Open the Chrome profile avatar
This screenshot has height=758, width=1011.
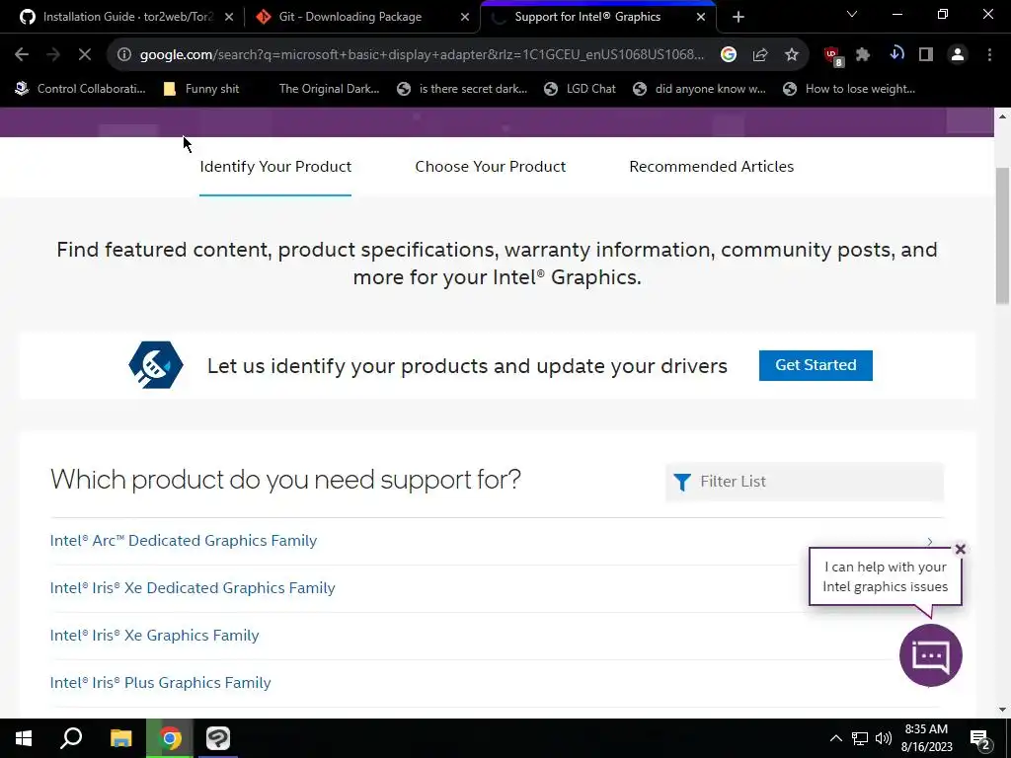pos(958,55)
